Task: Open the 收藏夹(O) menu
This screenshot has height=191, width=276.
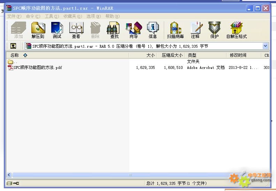Action: click(73, 16)
